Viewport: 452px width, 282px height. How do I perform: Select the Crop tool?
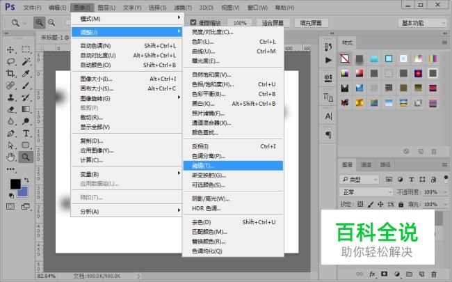[10, 73]
